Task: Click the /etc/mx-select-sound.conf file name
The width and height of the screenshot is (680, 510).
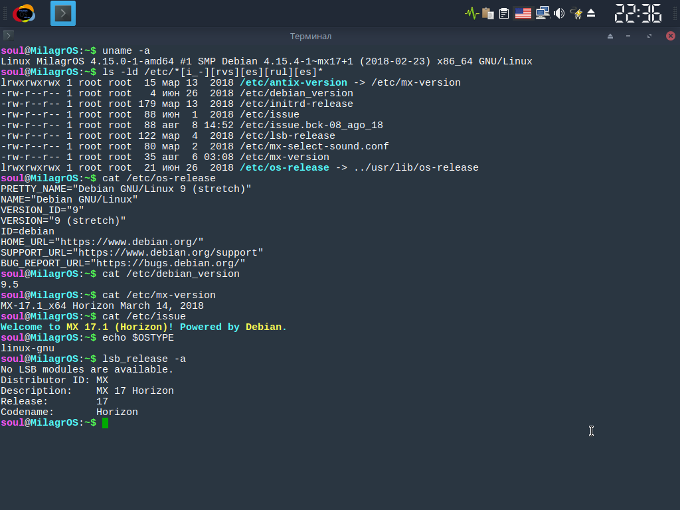Action: 314,147
